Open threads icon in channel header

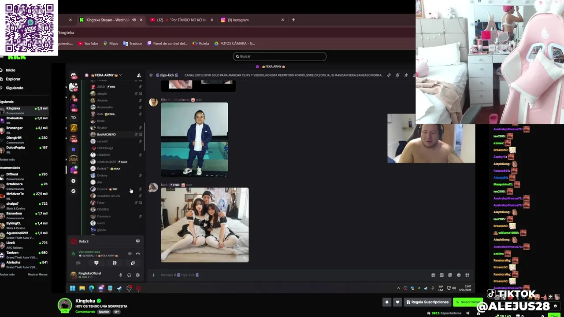point(389,75)
